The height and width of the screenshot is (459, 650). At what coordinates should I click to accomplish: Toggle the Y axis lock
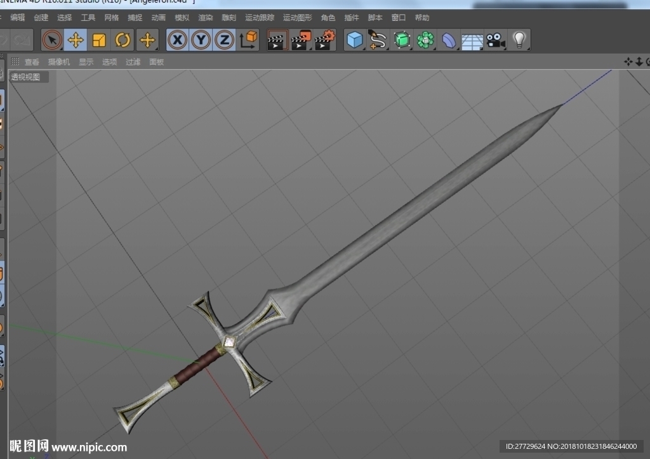(201, 40)
